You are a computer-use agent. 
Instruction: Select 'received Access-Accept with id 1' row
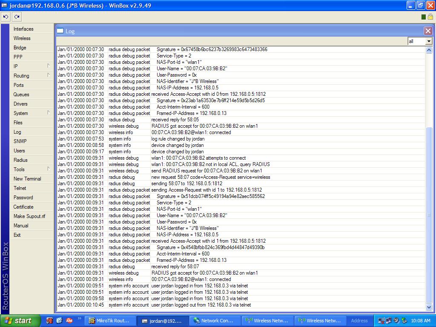click(241, 241)
